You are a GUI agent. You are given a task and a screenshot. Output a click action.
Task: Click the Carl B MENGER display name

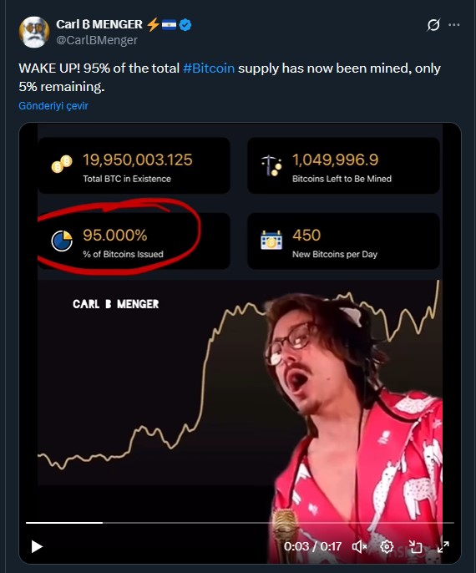tap(99, 24)
